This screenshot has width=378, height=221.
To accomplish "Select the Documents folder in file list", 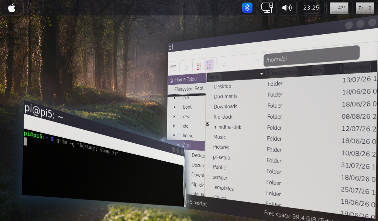I will (226, 97).
